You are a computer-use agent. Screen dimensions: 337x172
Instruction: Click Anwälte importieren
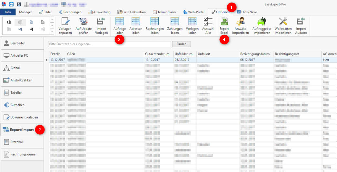click(241, 26)
